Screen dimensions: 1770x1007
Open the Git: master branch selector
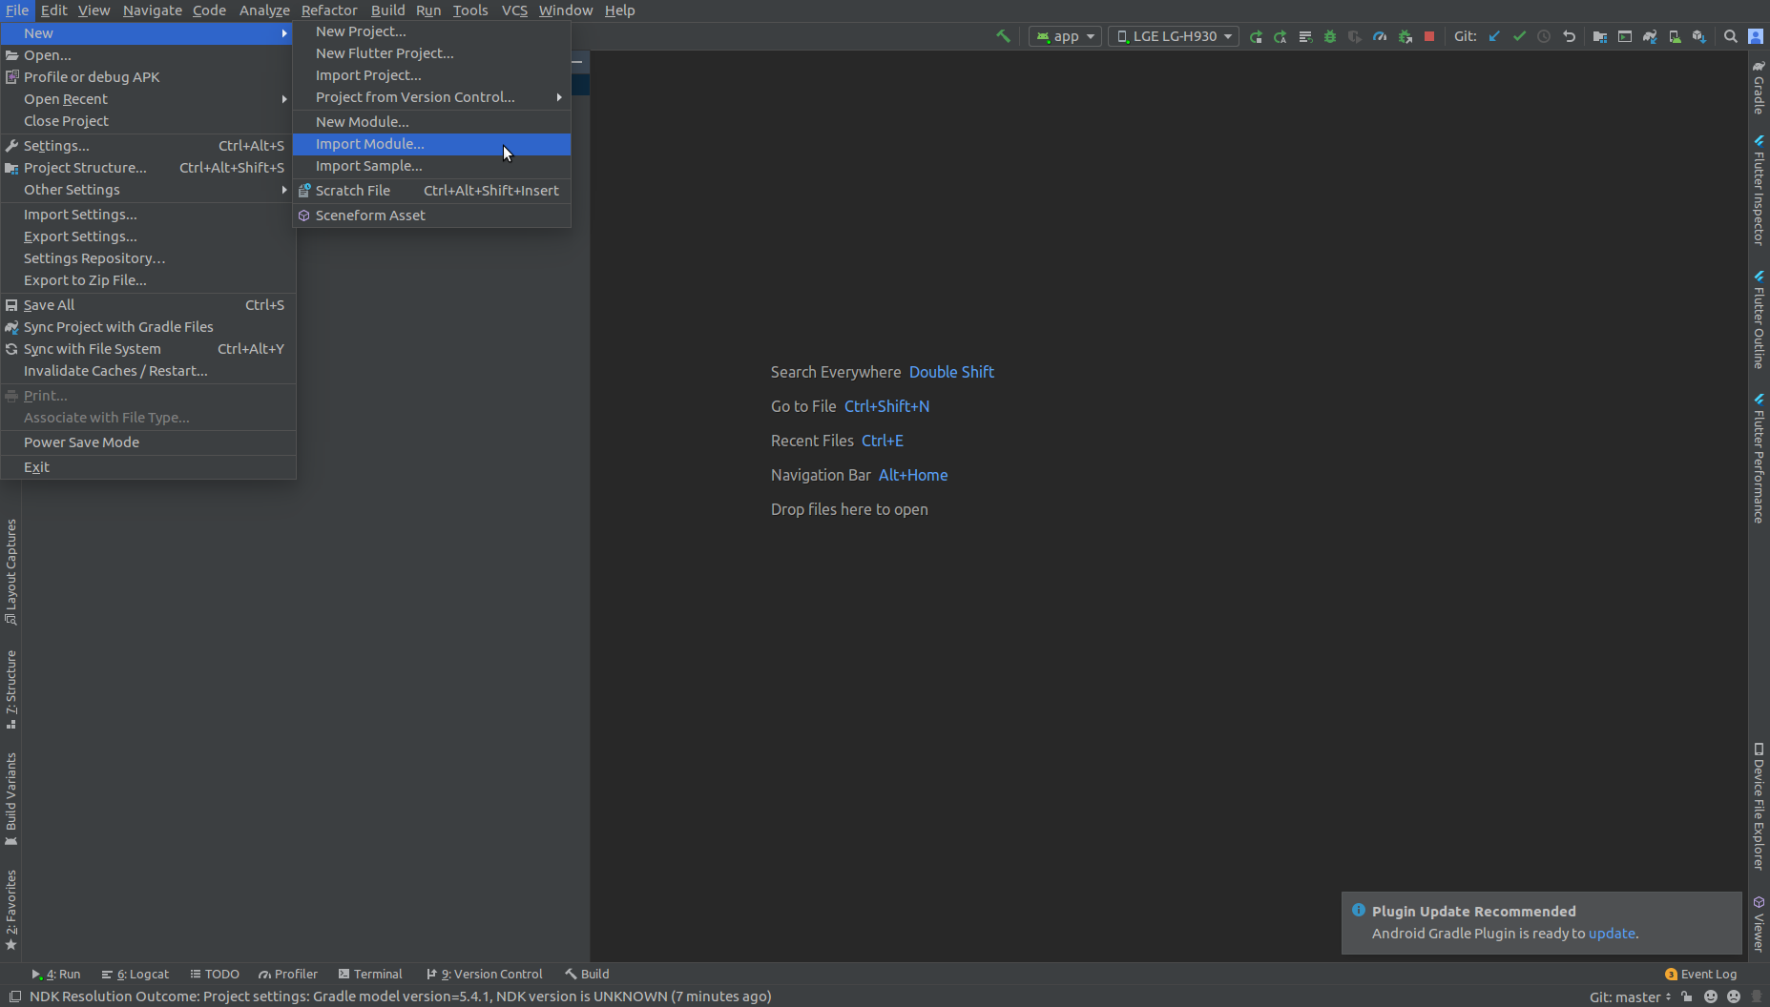tap(1630, 997)
